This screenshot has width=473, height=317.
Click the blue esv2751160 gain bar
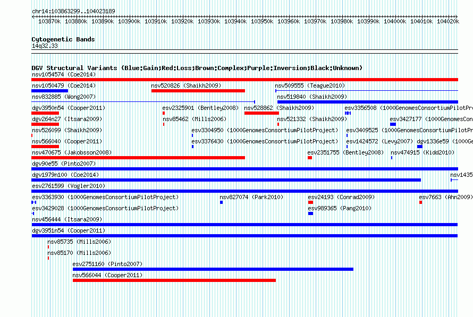click(x=213, y=269)
